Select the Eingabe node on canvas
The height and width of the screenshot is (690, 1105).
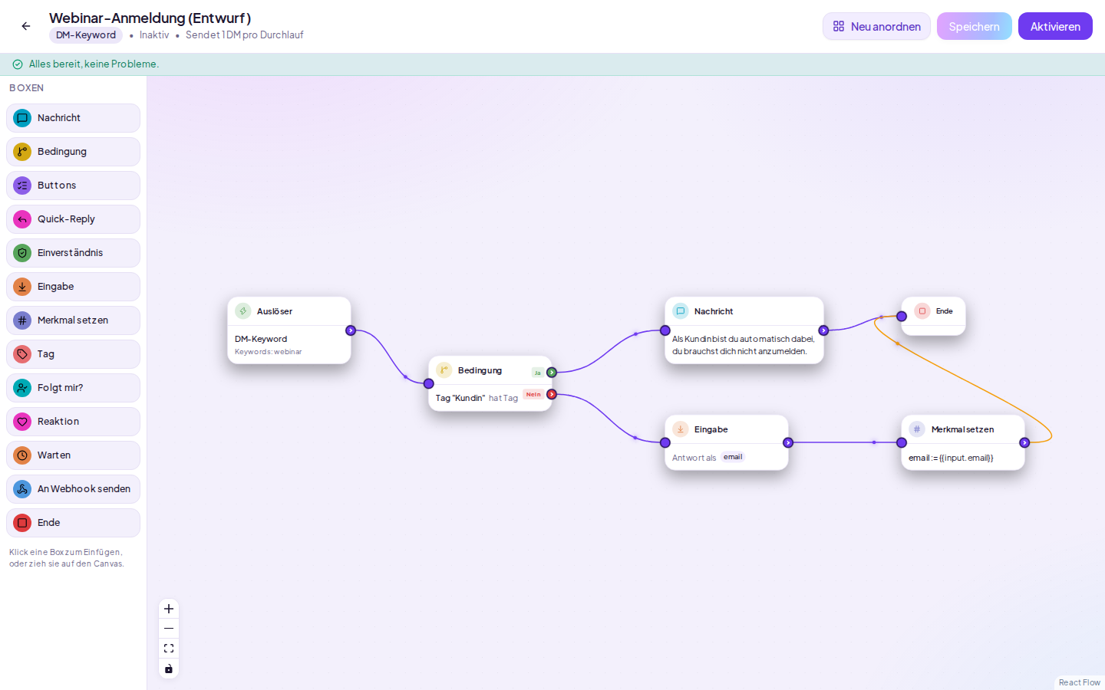tap(727, 442)
